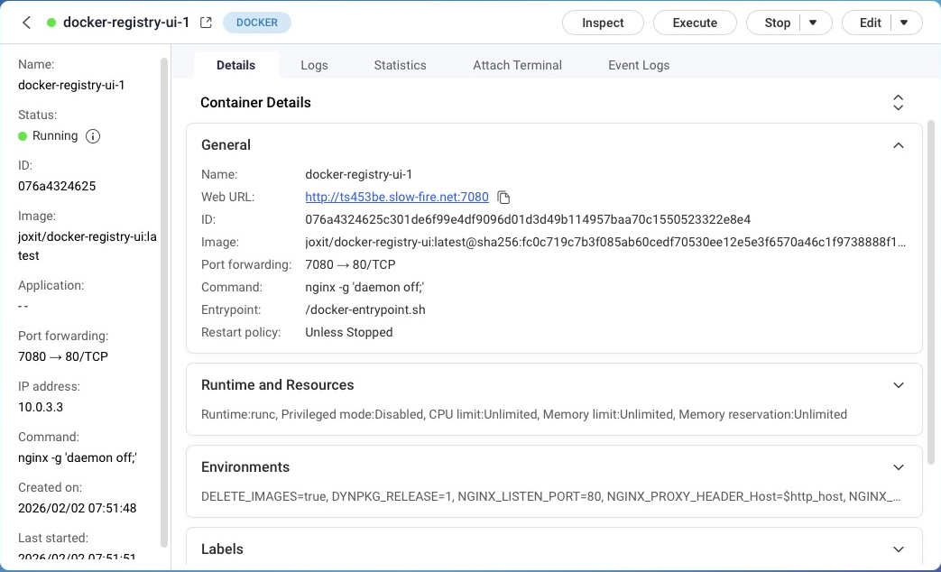Expand the Environments section
This screenshot has width=941, height=572.
click(x=898, y=467)
